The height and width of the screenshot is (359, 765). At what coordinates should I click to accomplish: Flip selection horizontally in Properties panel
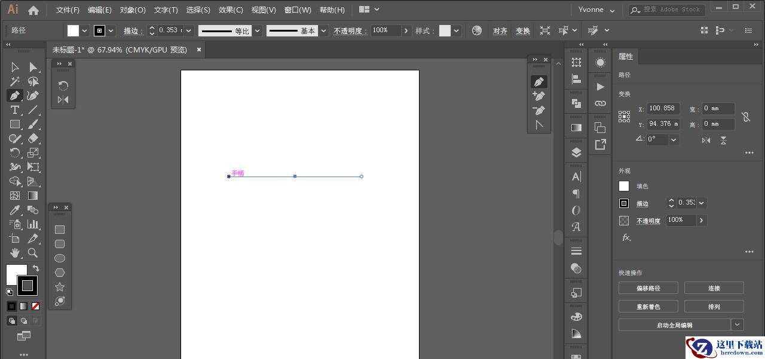[706, 140]
